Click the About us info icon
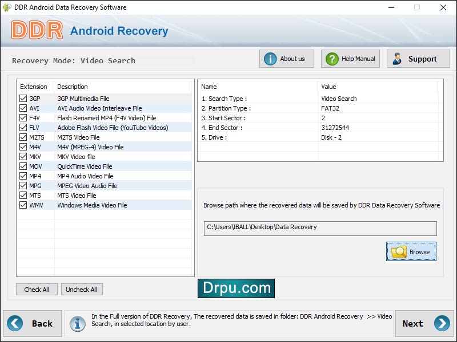Image resolution: width=457 pixels, height=342 pixels. coord(270,59)
